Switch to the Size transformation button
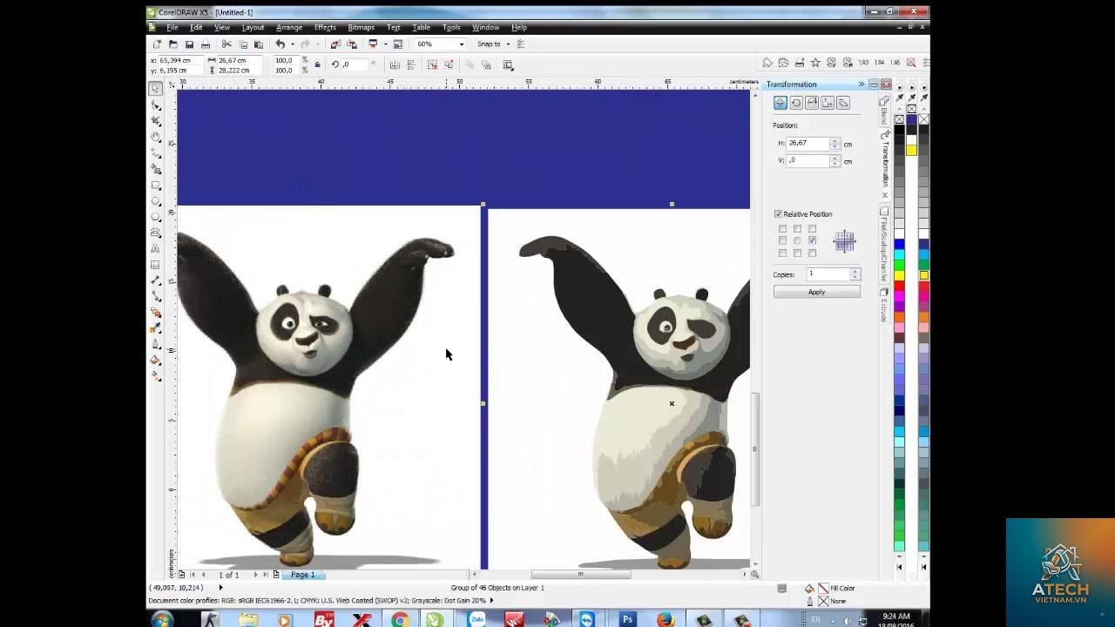Viewport: 1115px width, 627px height. (828, 103)
